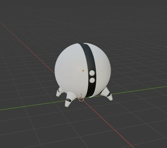The height and width of the screenshot is (148, 167).
Task: Select the upper round button on the black stripe
Action: click(x=92, y=73)
